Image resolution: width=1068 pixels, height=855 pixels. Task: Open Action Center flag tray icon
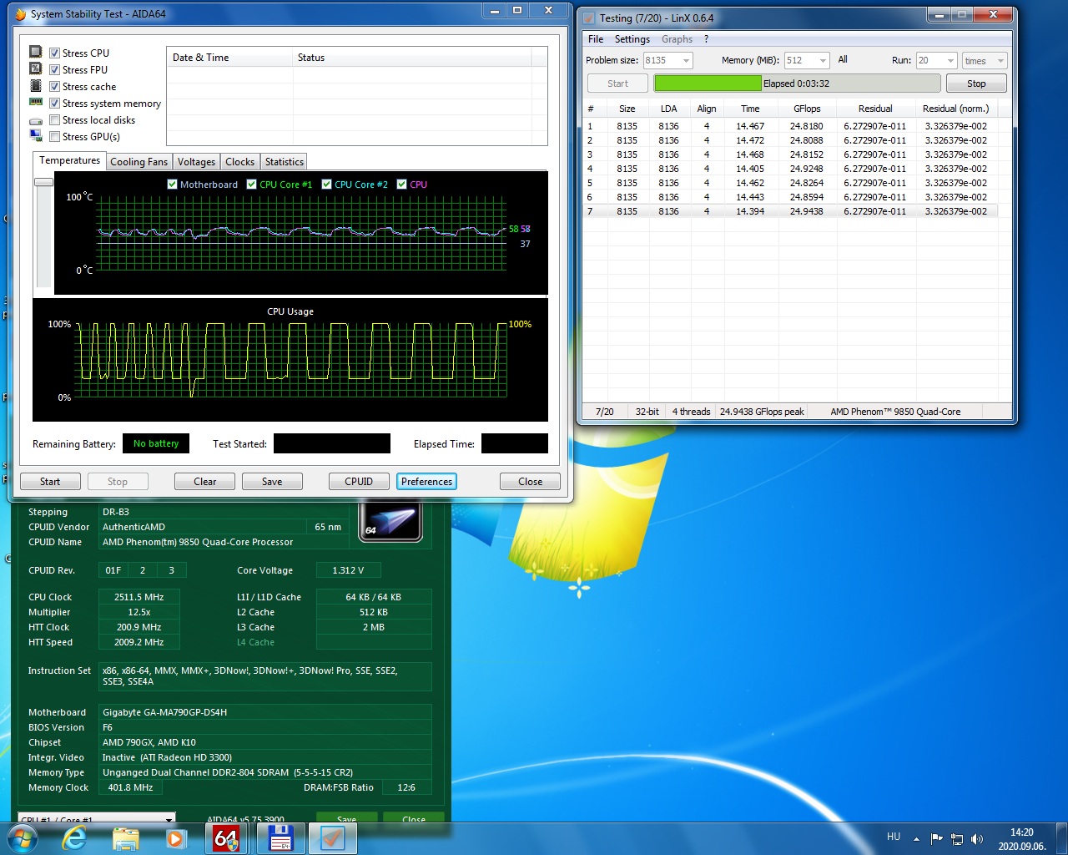pos(937,839)
